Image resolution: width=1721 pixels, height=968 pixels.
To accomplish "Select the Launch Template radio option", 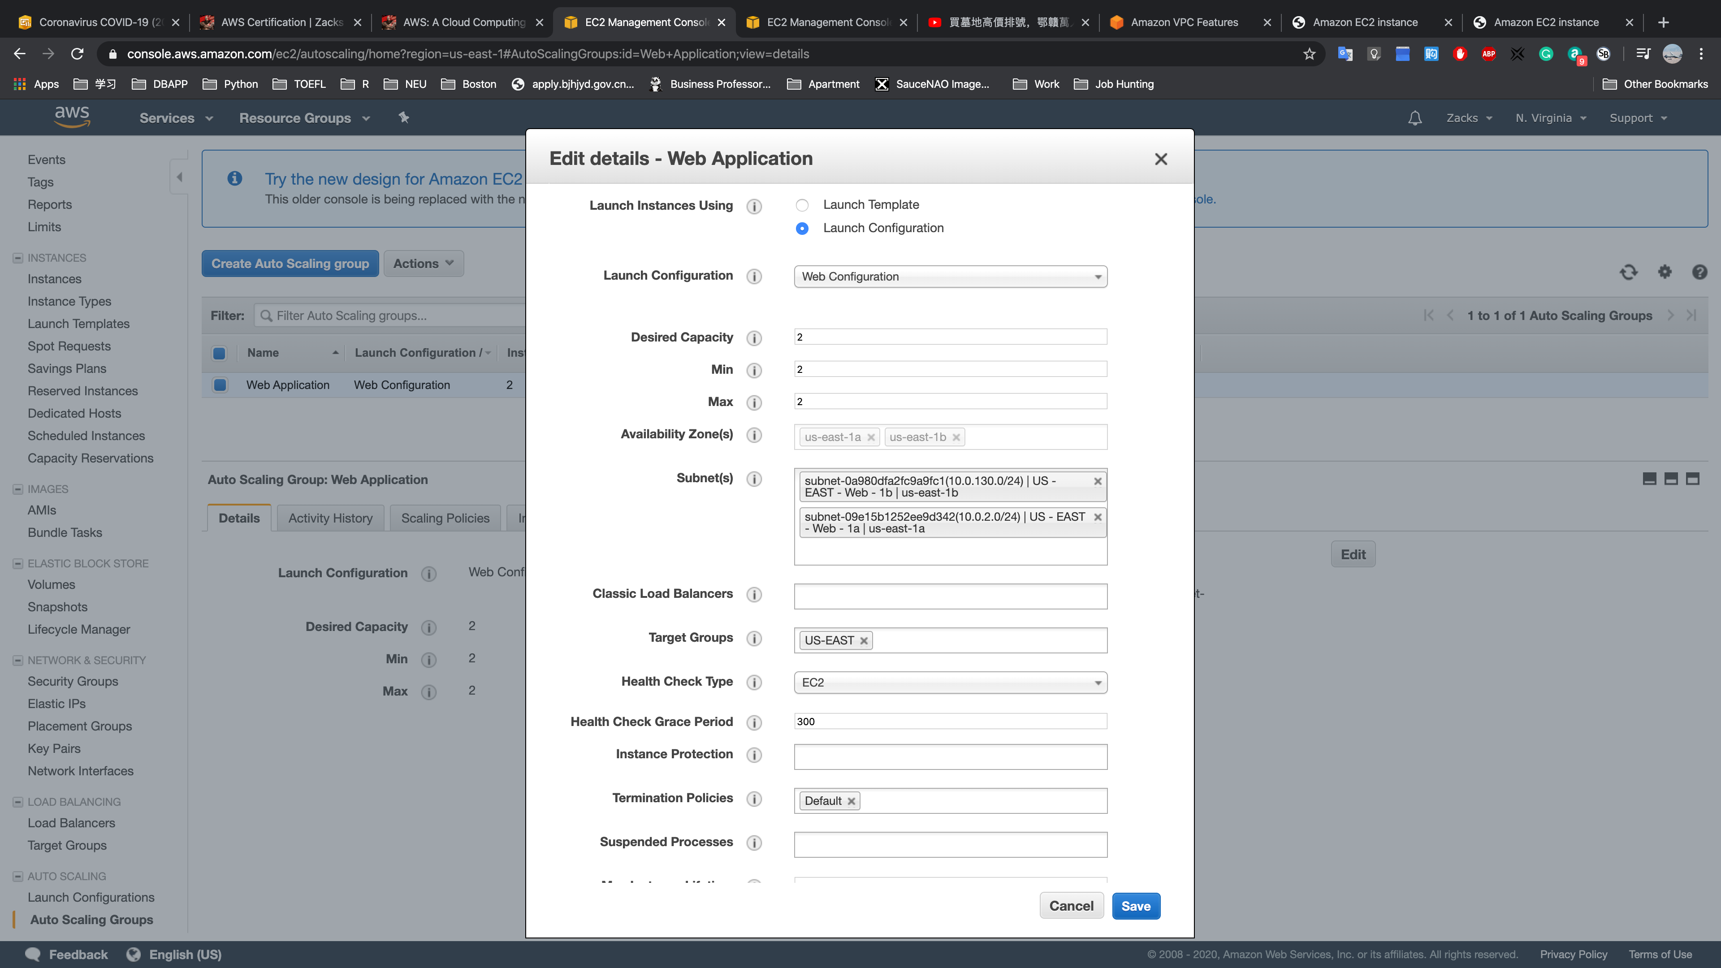I will tap(802, 205).
